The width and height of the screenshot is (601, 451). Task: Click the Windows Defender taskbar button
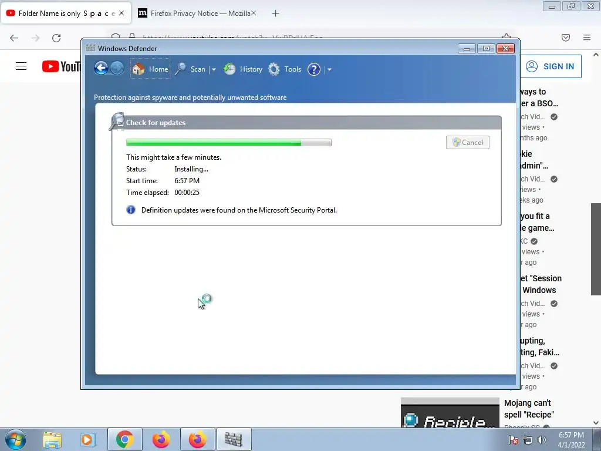(234, 439)
